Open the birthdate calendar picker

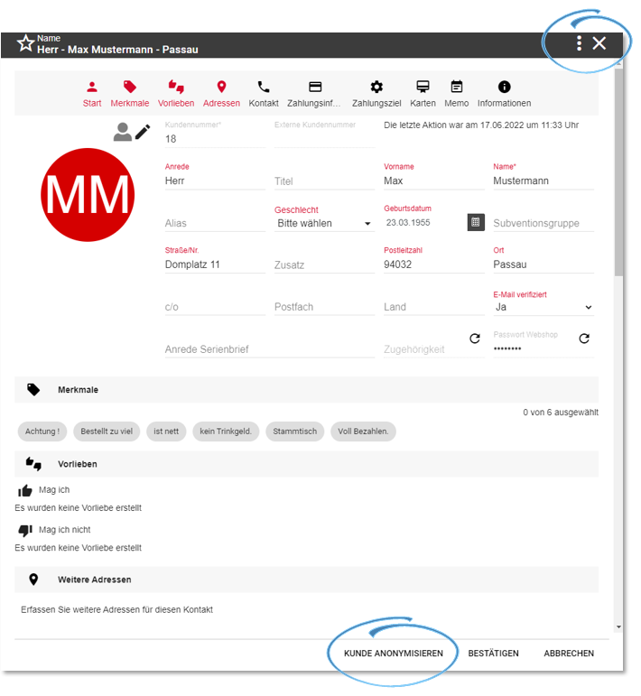click(476, 222)
